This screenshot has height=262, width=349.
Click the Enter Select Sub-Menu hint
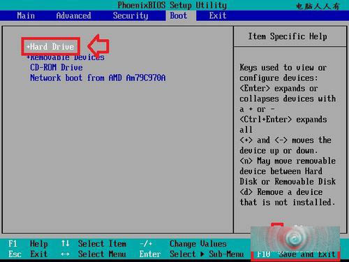(191, 254)
